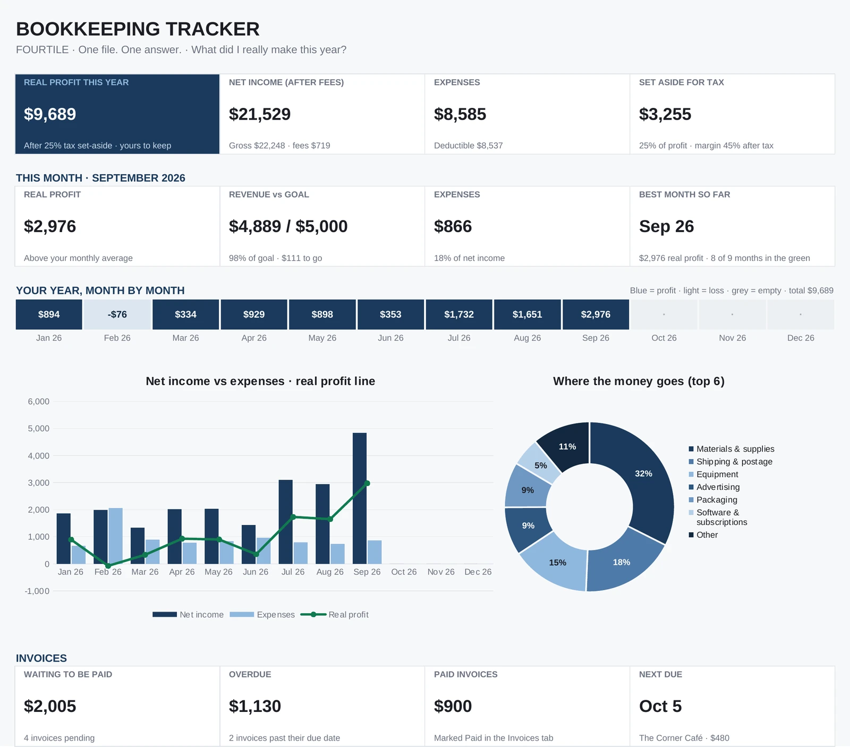Select the Net Income $21,529 figure
Viewport: 850px width, 747px height.
tap(260, 114)
